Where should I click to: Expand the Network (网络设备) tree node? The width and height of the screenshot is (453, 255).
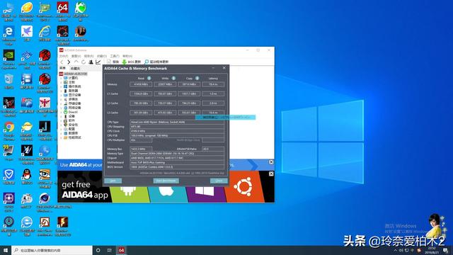pyautogui.click(x=62, y=108)
